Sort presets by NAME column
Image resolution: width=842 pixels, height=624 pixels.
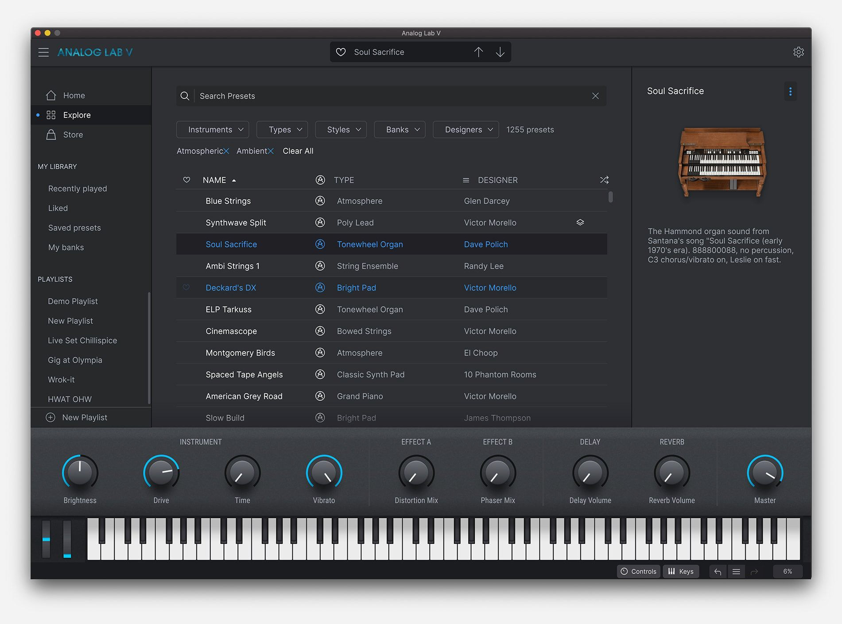click(219, 180)
